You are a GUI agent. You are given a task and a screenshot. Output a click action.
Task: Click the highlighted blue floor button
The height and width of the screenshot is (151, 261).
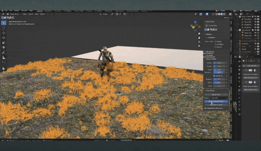point(216,101)
